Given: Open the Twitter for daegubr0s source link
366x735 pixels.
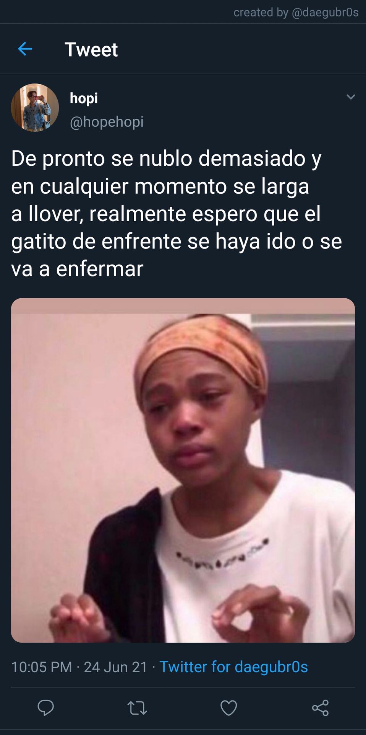Looking at the screenshot, I should click(x=233, y=667).
